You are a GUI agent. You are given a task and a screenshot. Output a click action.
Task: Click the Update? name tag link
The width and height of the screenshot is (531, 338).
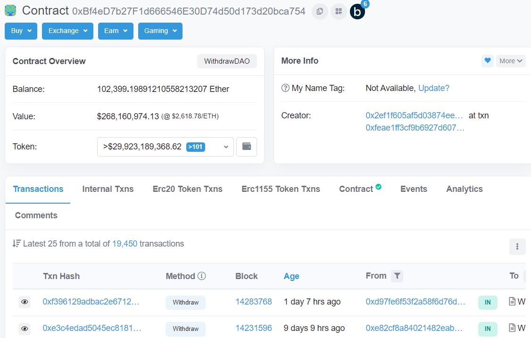point(433,88)
